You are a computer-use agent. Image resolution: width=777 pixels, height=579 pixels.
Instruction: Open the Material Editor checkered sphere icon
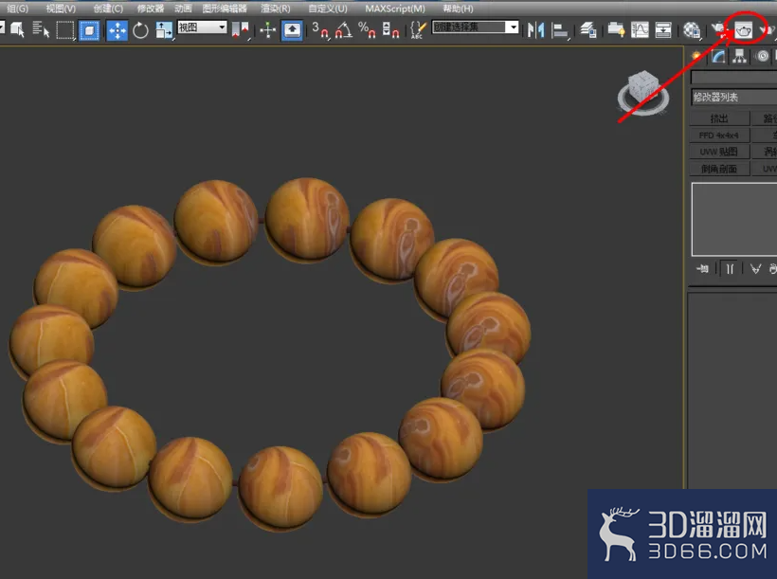pyautogui.click(x=692, y=30)
